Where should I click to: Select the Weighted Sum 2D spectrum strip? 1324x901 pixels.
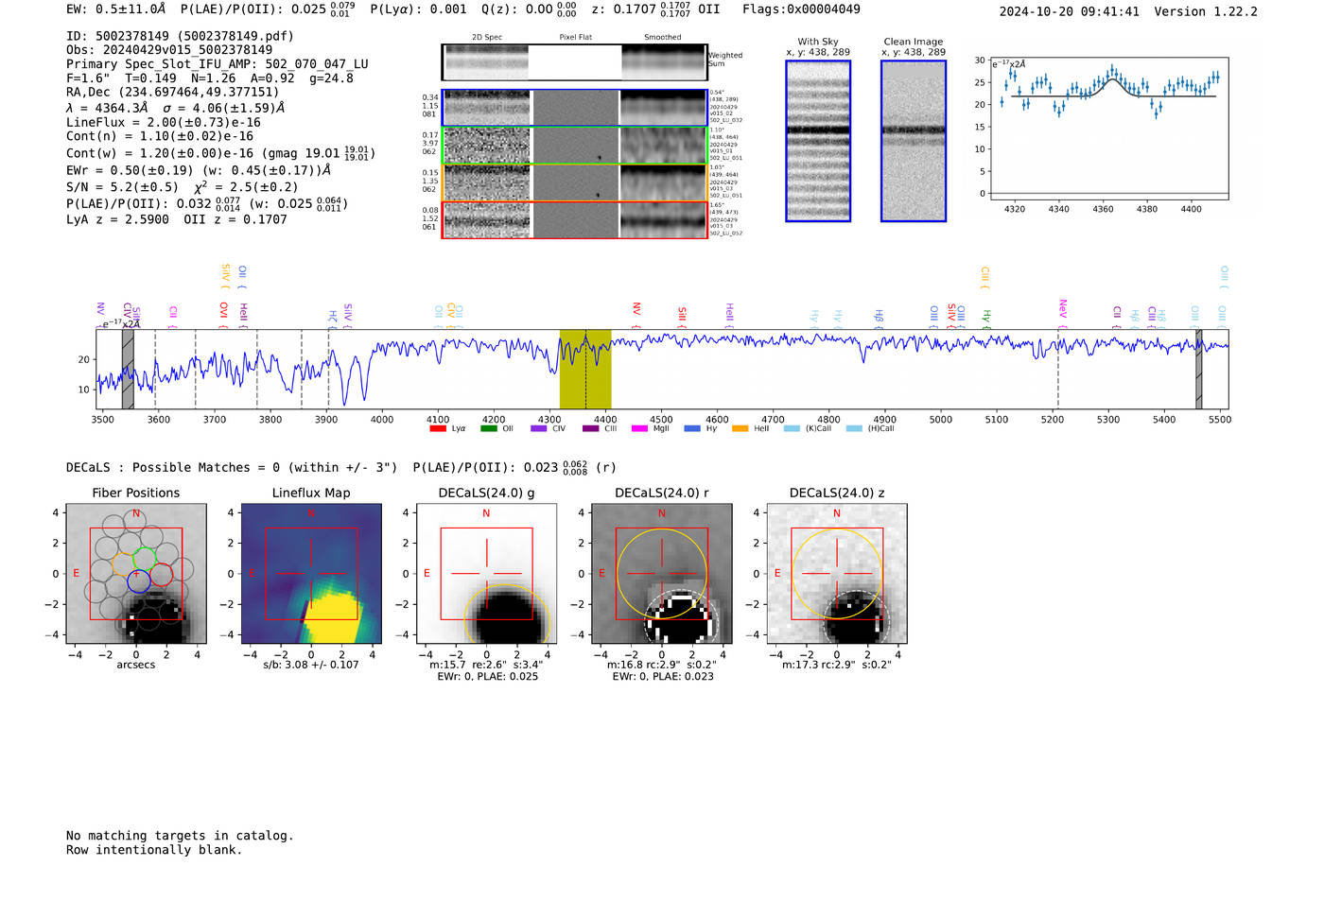tap(575, 62)
